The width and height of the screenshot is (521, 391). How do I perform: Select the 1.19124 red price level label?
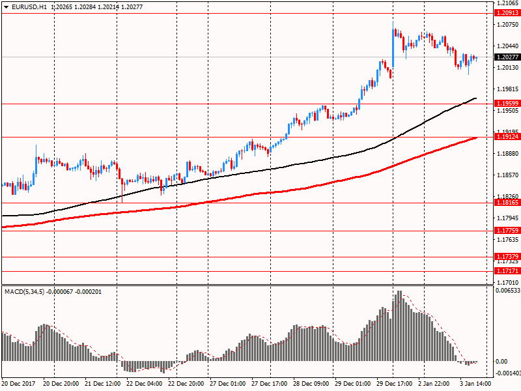[x=507, y=137]
